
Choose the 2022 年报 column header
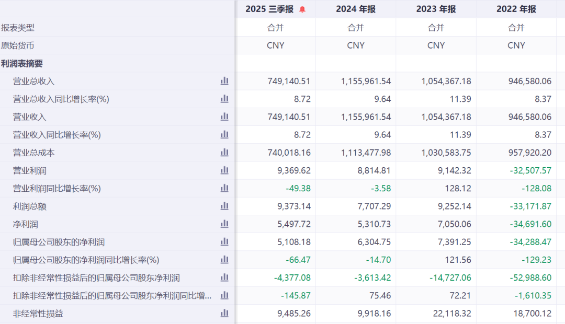pyautogui.click(x=516, y=9)
